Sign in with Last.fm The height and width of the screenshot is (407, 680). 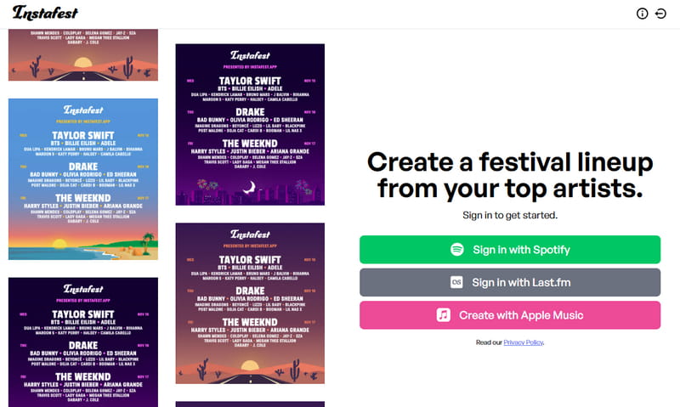(509, 283)
